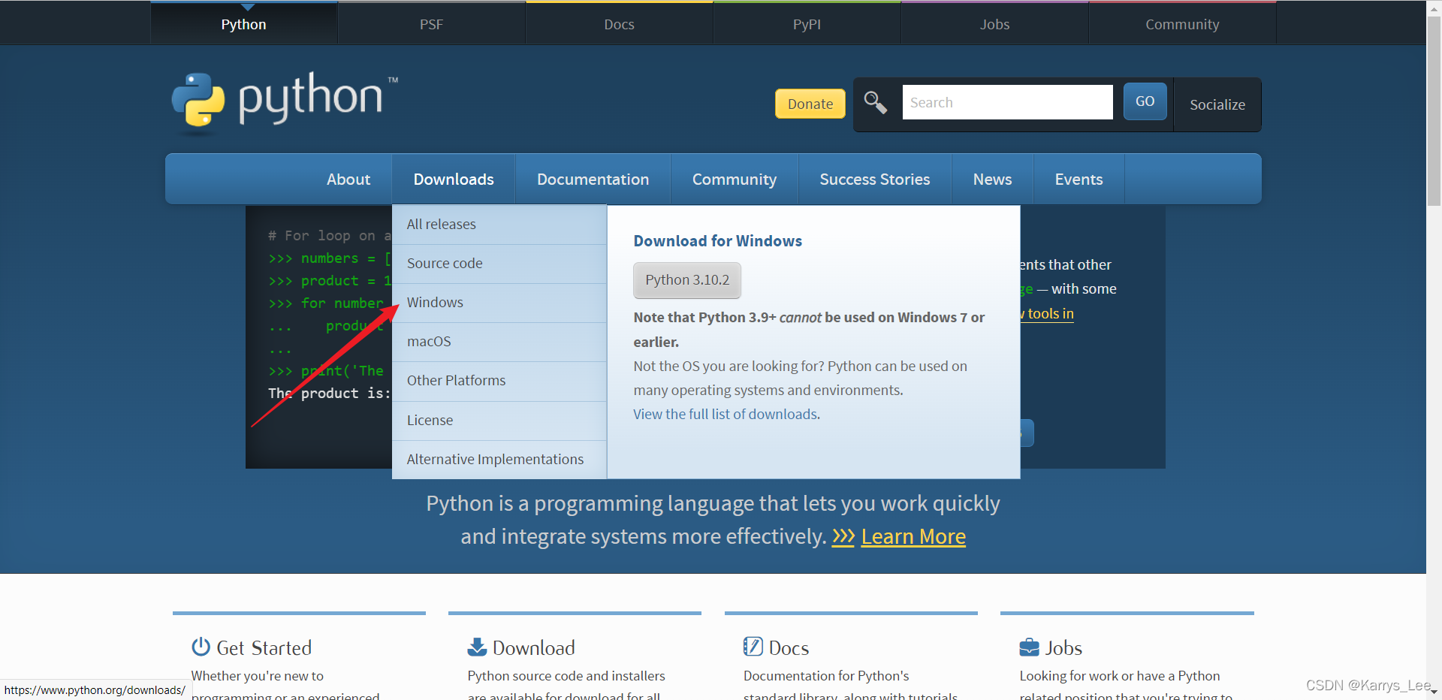The height and width of the screenshot is (700, 1442).
Task: Click the Python 3.10.2 download button
Action: pyautogui.click(x=687, y=280)
